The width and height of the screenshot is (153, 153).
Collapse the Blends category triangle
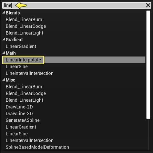(x=4, y=12)
